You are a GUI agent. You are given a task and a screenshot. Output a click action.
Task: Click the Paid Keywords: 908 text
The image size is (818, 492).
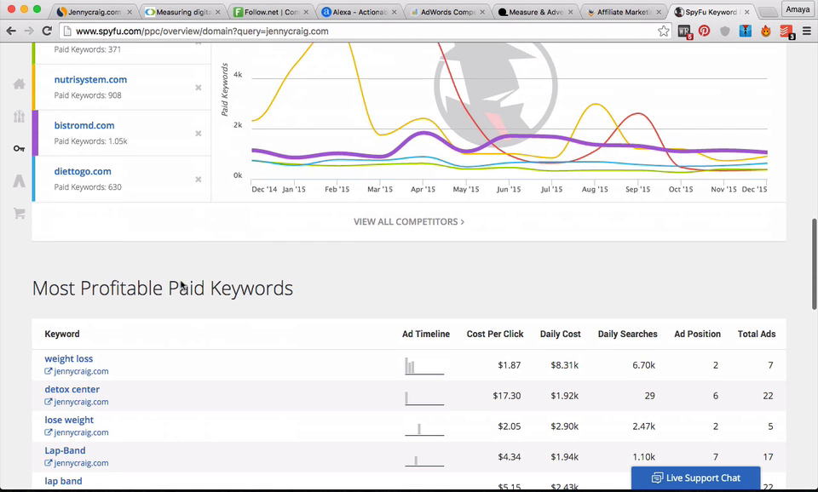(x=88, y=95)
